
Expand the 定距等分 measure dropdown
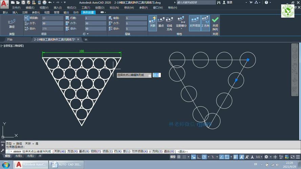(x=181, y=29)
